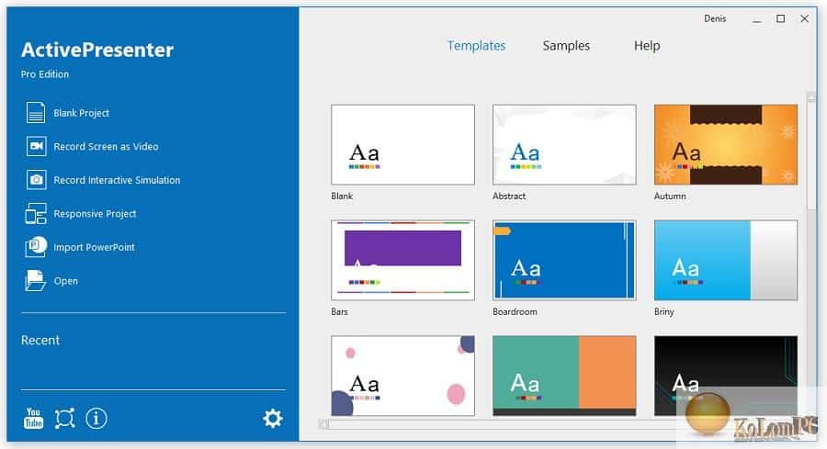
Task: Click the community icon beside YouTube
Action: (x=65, y=419)
